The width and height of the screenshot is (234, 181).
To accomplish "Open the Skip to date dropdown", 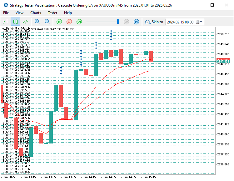I will click(x=201, y=22).
